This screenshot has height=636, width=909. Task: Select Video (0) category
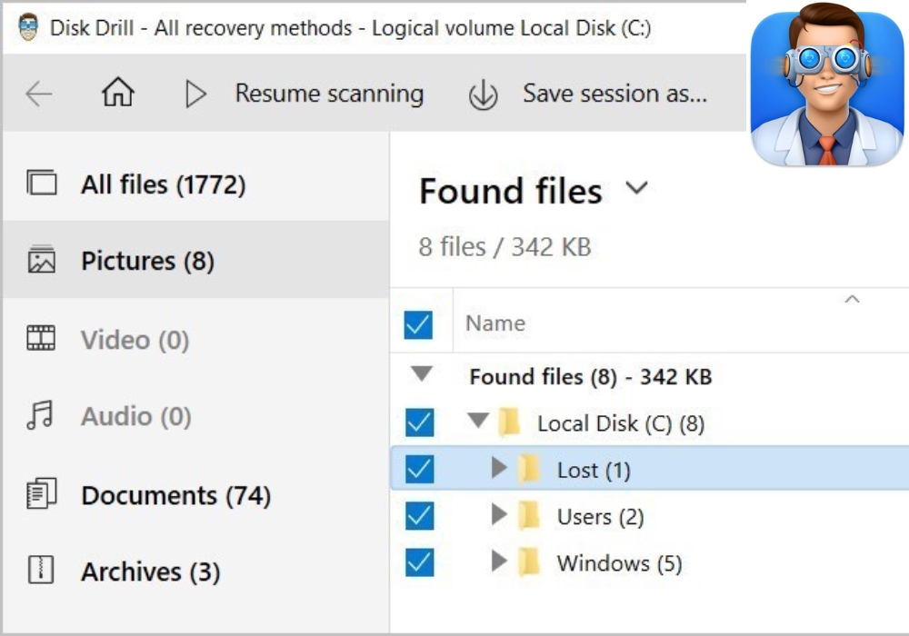pos(196,340)
